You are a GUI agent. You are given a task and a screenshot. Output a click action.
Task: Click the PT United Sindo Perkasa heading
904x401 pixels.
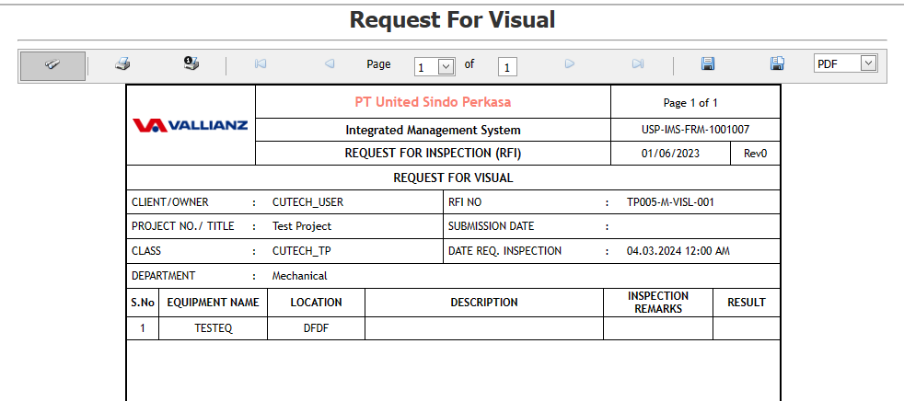point(433,102)
